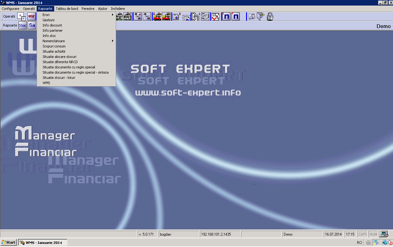This screenshot has width=393, height=247.
Task: Click the muted volume tray icon
Action: [x=390, y=243]
